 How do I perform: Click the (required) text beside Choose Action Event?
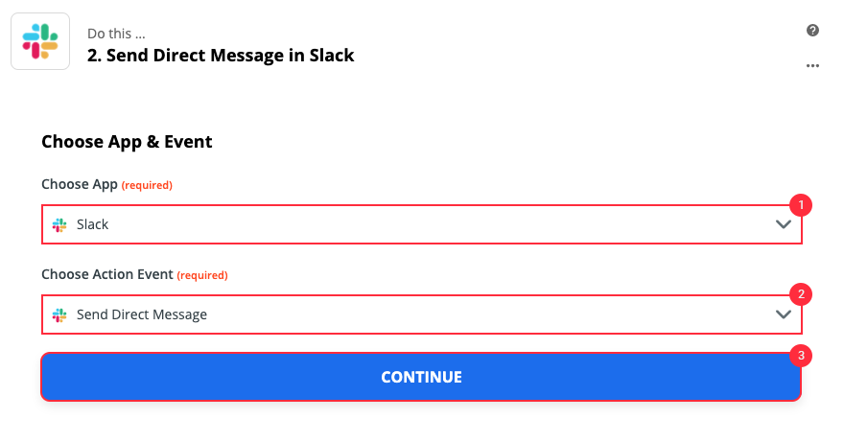[x=202, y=275]
